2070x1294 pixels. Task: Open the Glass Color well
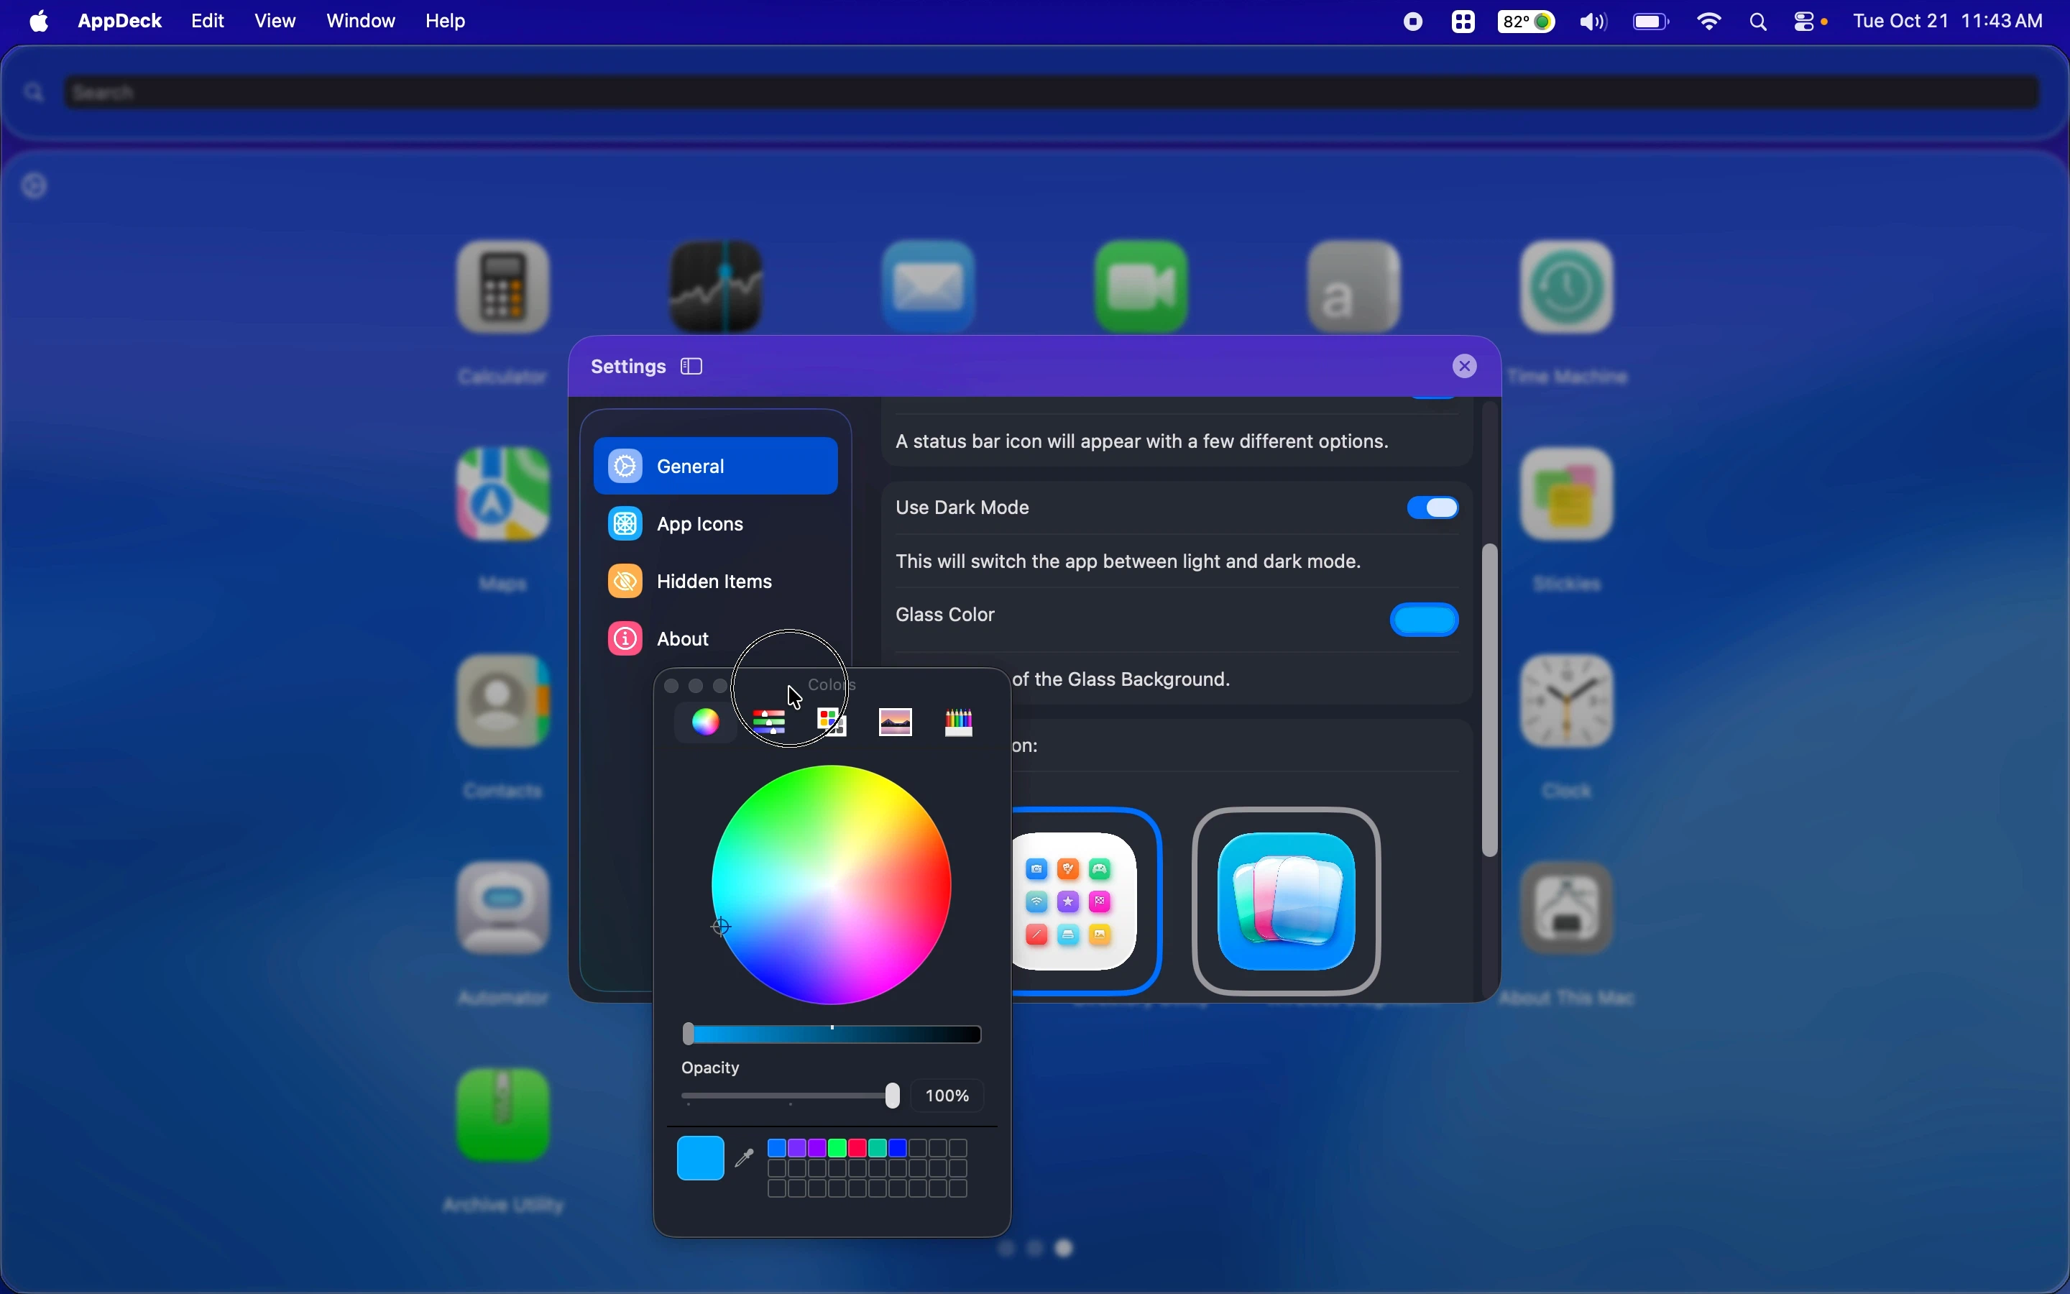point(1425,620)
